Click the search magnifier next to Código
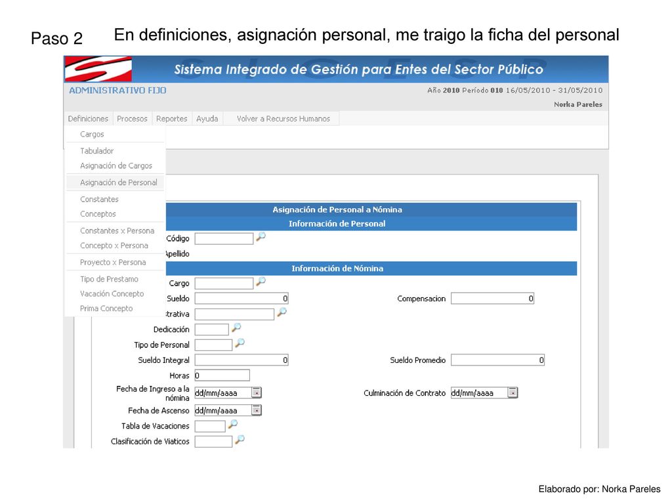Viewport: 672px width, 504px height. [x=261, y=237]
